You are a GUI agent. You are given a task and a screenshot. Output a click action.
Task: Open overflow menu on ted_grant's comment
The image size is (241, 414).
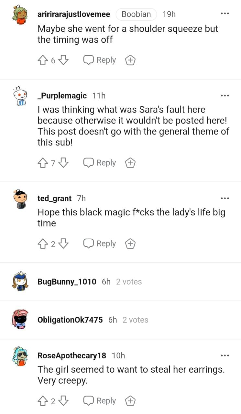click(225, 198)
